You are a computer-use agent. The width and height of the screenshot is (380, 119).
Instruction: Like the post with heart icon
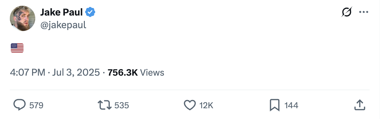[x=190, y=105]
